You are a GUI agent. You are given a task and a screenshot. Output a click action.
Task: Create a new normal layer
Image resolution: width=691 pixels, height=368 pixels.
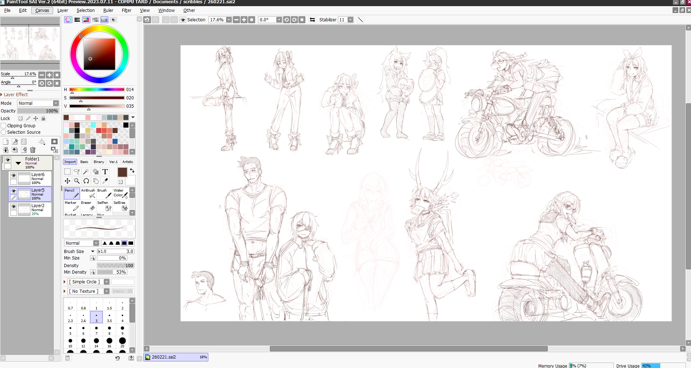[x=5, y=141]
